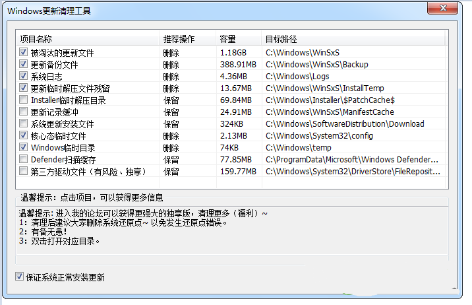472x305 pixels.
Task: Sort by the 目标路径 column header
Action: point(353,39)
